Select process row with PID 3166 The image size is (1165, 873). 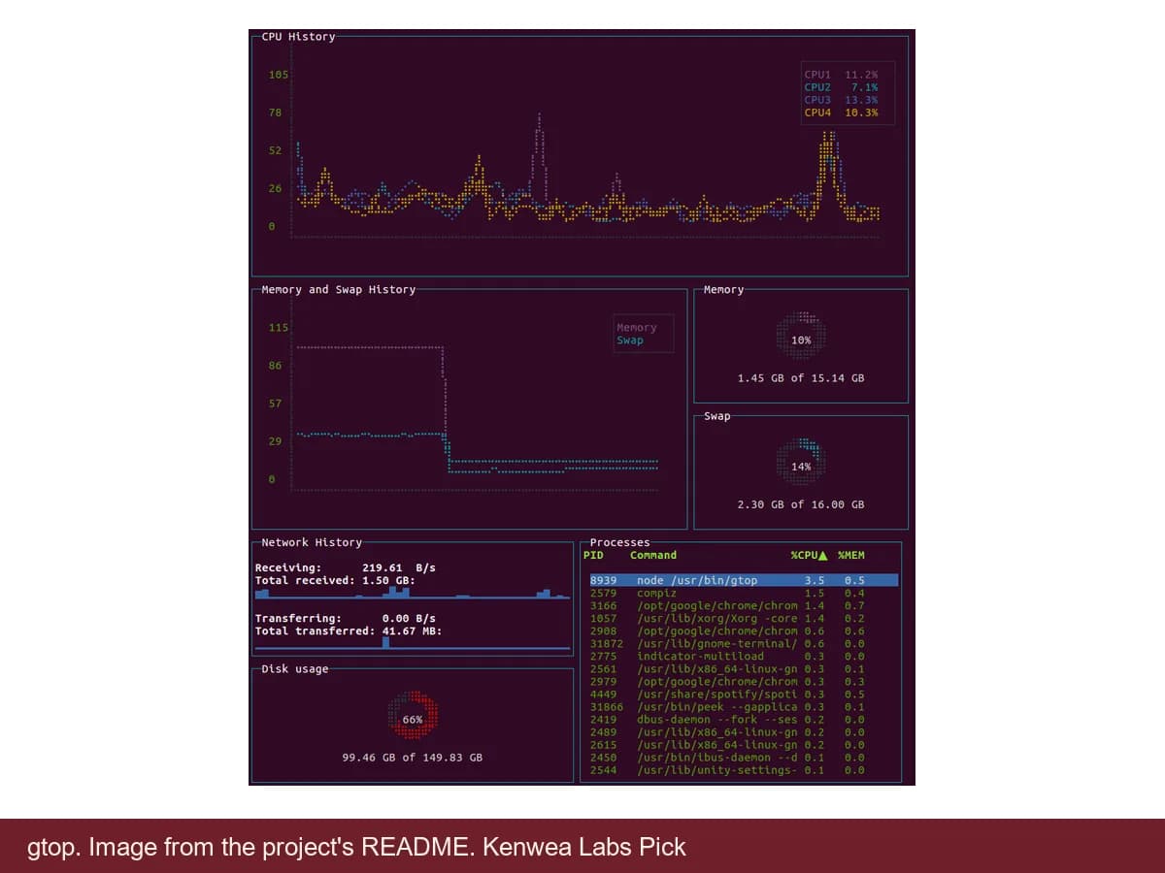[744, 605]
